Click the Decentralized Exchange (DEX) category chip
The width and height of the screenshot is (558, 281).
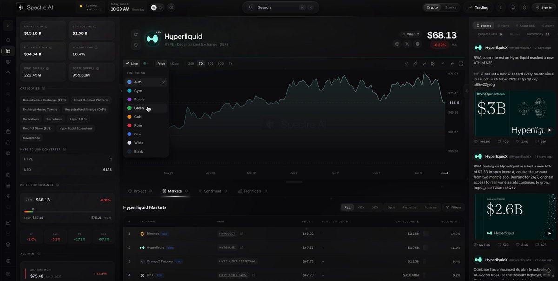pyautogui.click(x=45, y=100)
